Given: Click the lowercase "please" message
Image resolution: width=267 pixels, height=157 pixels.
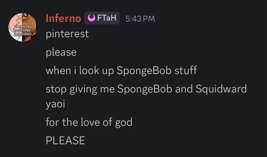Looking at the screenshot, I should pos(61,52).
